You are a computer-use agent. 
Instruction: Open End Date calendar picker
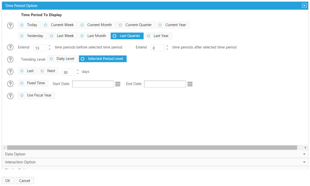190,84
